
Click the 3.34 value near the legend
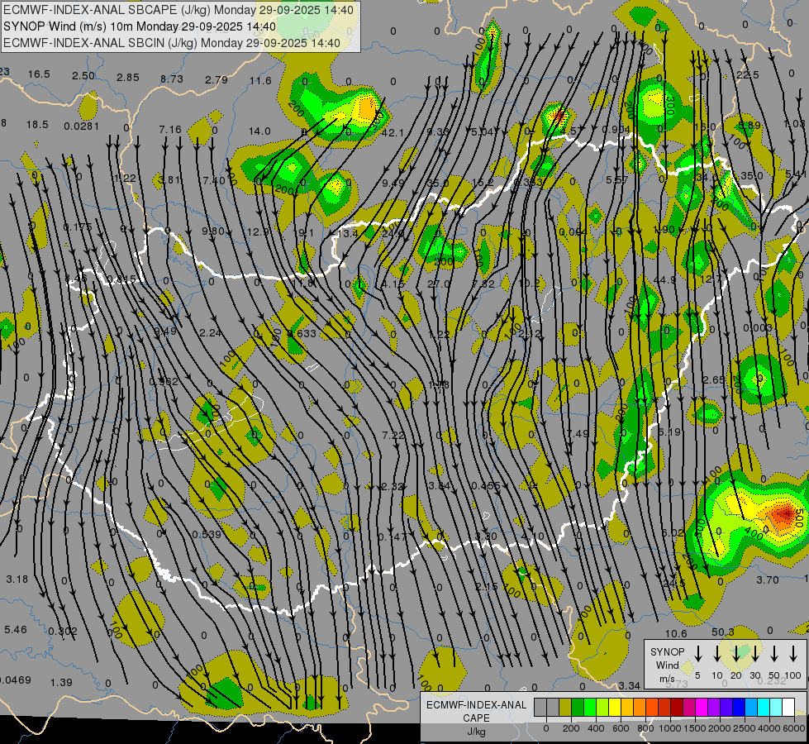point(630,685)
